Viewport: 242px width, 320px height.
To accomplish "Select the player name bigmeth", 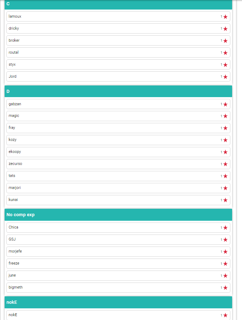I will tap(16, 288).
